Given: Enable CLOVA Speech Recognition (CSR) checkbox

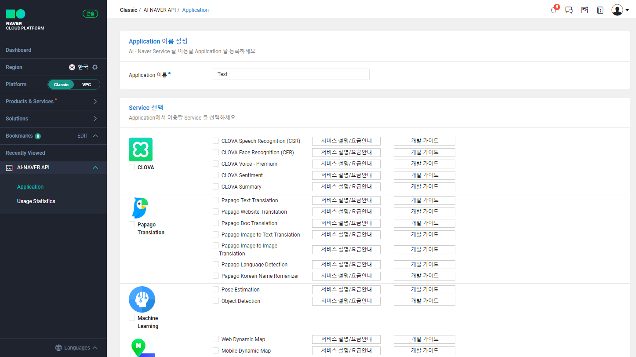Looking at the screenshot, I should (x=216, y=141).
